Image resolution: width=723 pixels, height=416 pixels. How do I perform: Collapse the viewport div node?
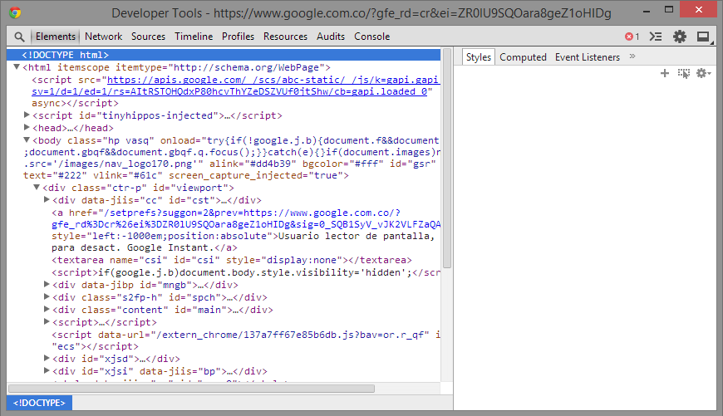click(37, 188)
